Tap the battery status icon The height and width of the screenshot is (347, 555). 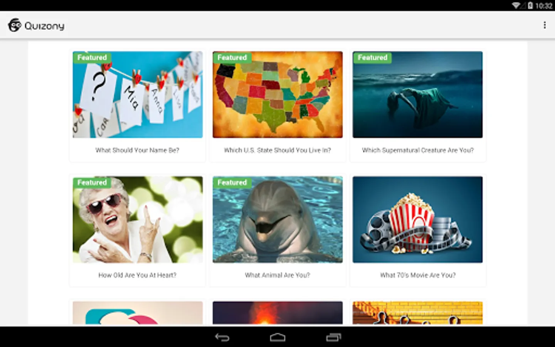[x=530, y=5]
